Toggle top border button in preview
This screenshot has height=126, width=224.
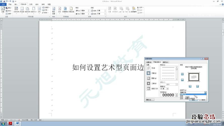click(182, 74)
